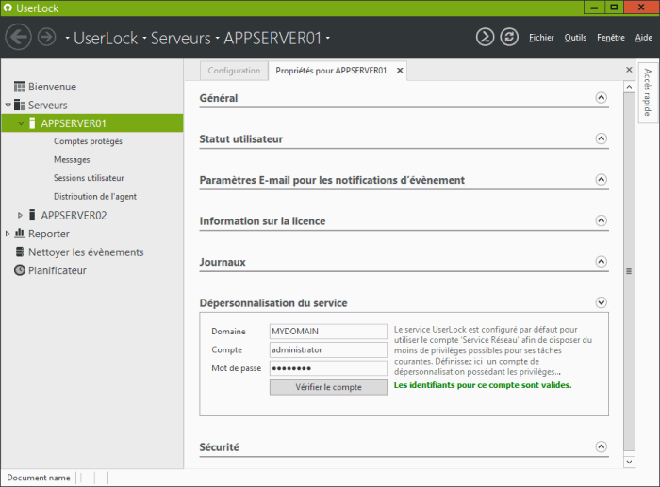Collapse the Serveurs tree node
The width and height of the screenshot is (660, 487).
coord(8,105)
